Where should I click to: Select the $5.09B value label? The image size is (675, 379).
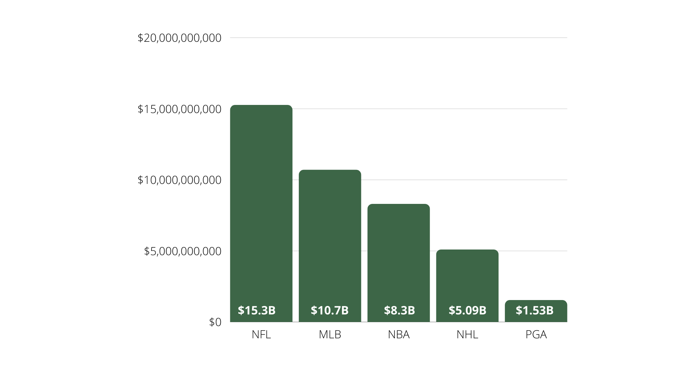point(467,310)
